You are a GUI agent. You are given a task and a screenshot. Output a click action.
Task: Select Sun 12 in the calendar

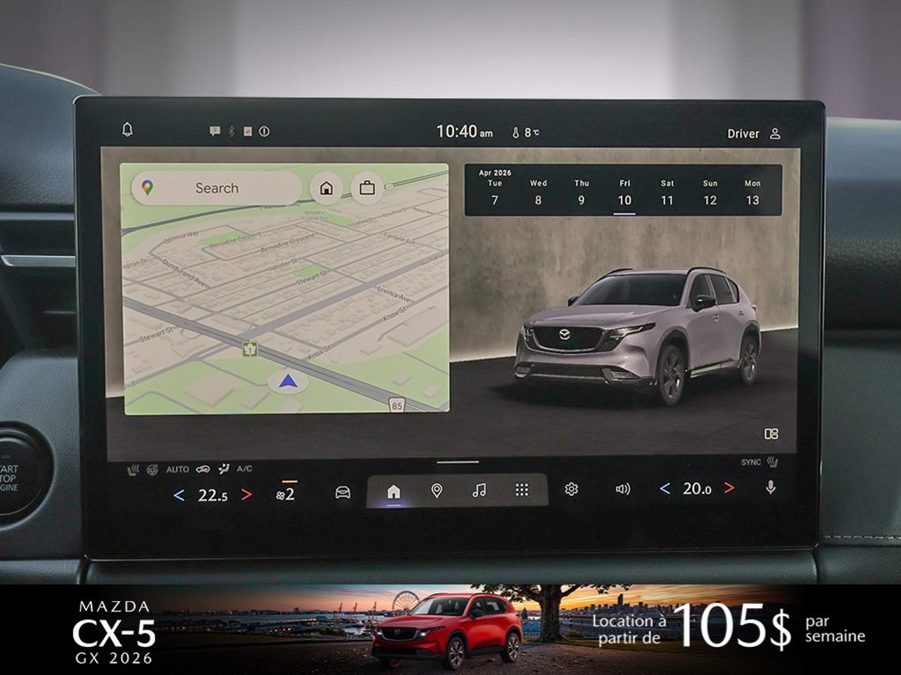tap(710, 193)
